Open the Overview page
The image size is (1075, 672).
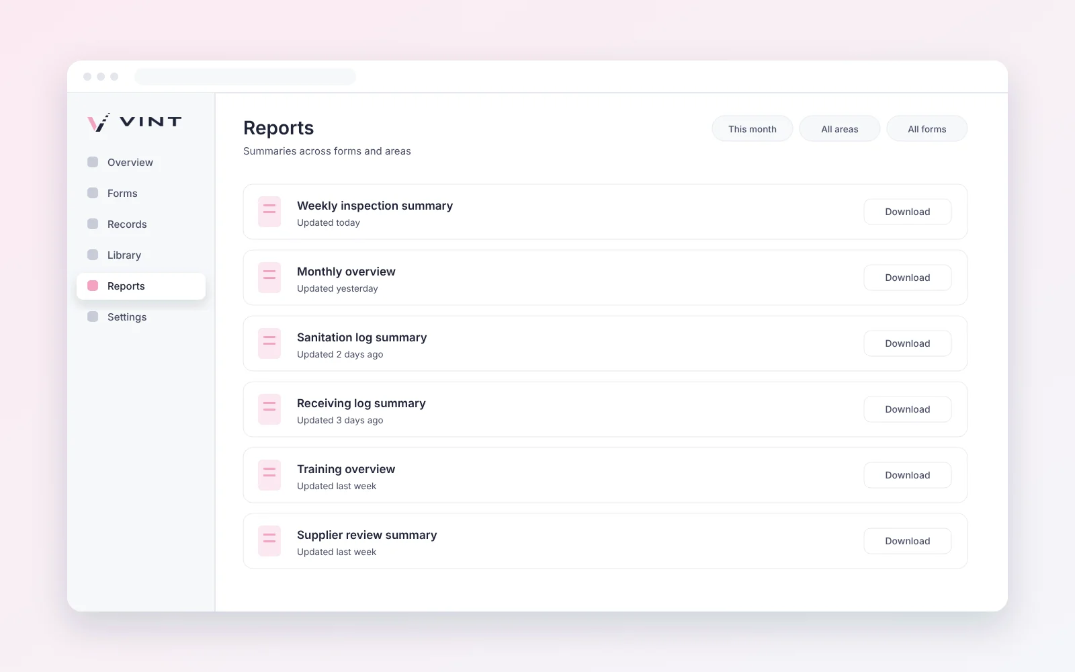[141, 162]
